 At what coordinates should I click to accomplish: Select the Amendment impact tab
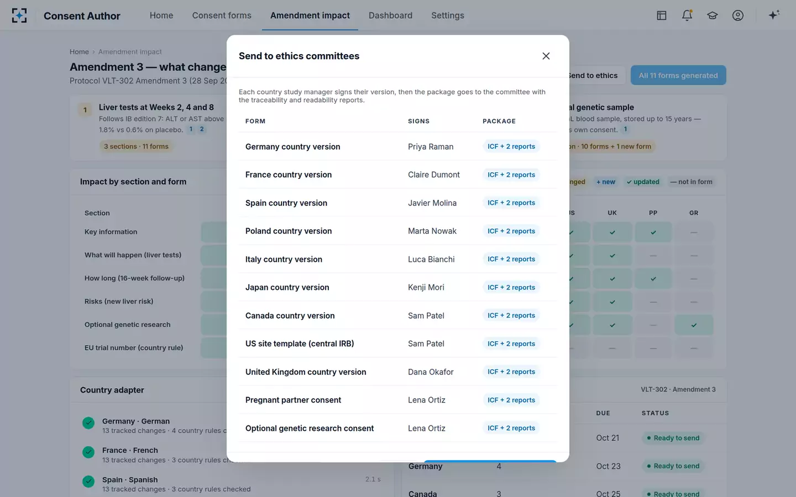click(x=310, y=15)
